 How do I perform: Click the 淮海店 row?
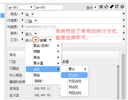click(x=14, y=88)
